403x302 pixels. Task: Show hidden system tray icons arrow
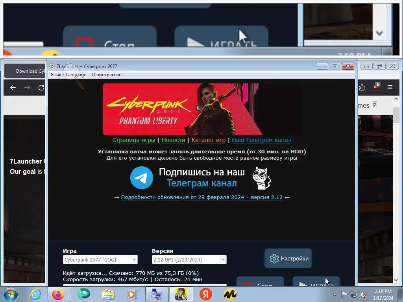pyautogui.click(x=335, y=295)
